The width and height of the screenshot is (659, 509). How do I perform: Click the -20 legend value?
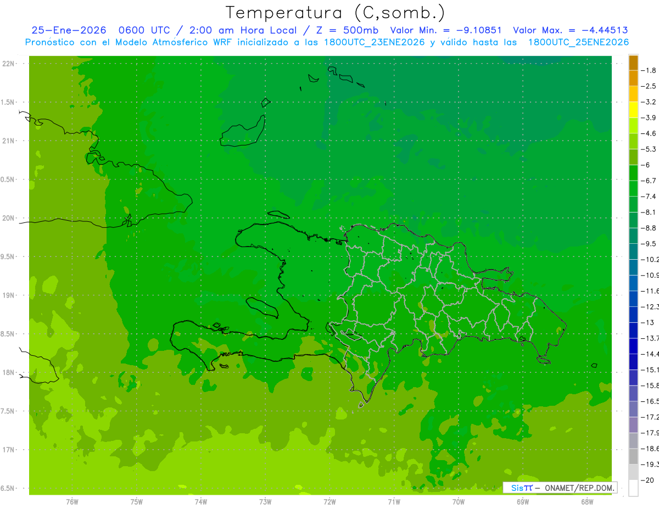point(647,480)
